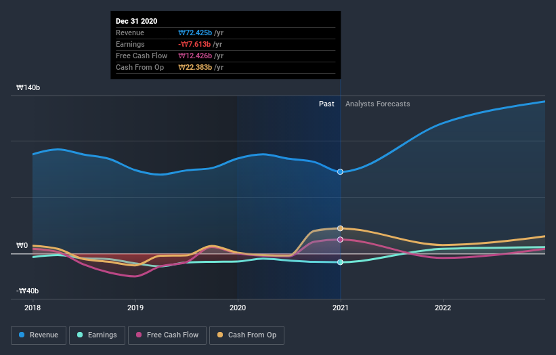Click the 2020 x-axis label
Screen dimensions: 556x355
238,308
